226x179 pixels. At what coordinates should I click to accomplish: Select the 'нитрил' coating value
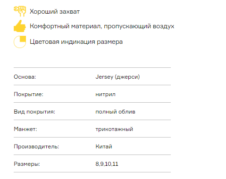105,94
